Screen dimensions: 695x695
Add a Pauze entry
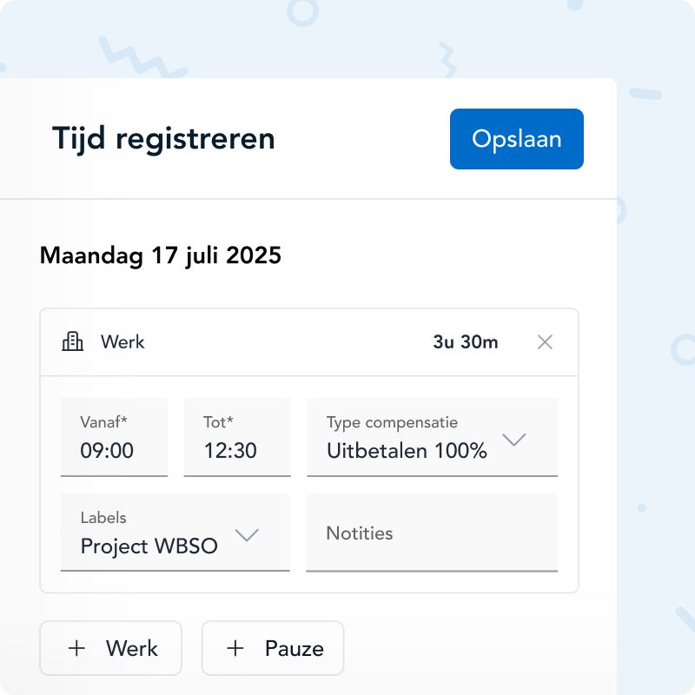click(272, 648)
